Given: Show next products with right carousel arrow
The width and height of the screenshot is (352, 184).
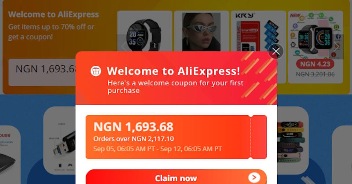Looking at the screenshot, I should tap(337, 46).
